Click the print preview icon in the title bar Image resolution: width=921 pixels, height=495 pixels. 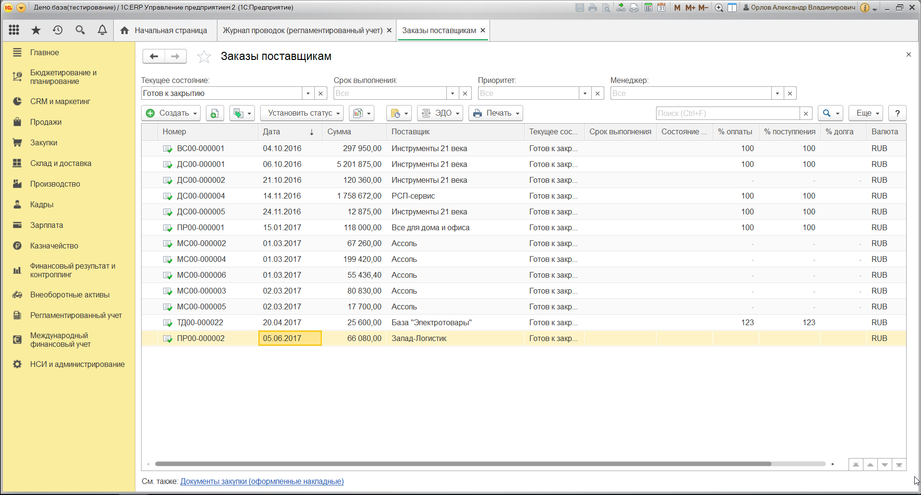[606, 8]
